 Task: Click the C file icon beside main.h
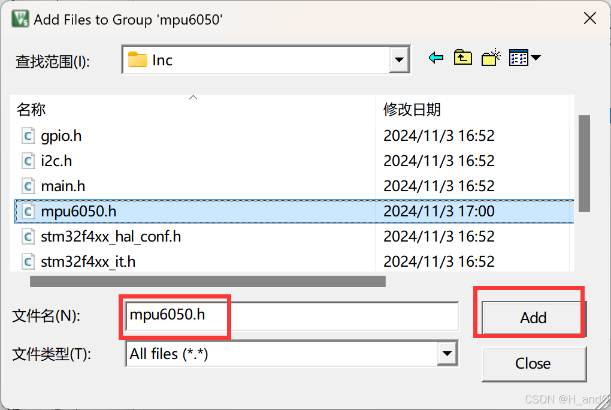point(28,186)
